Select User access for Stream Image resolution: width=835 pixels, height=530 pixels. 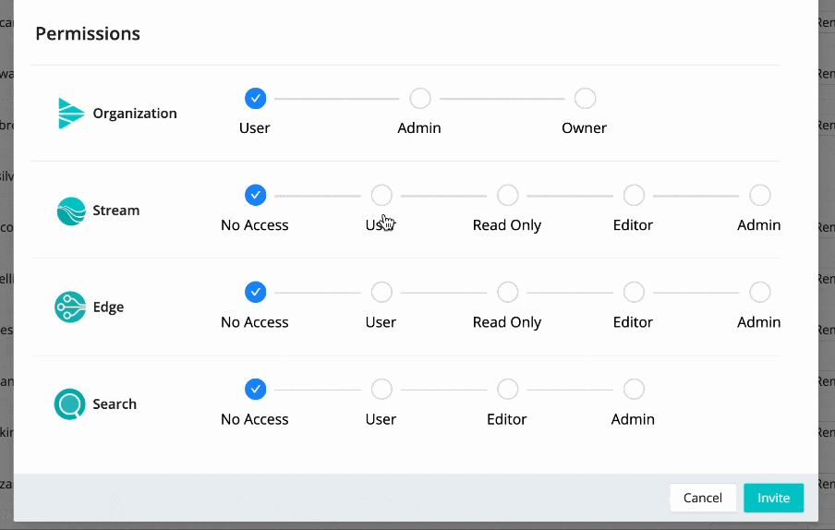click(381, 196)
